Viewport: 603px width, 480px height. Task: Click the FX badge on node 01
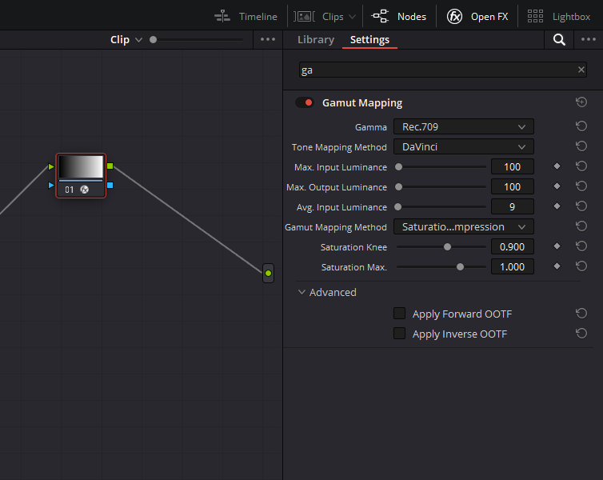(x=85, y=190)
